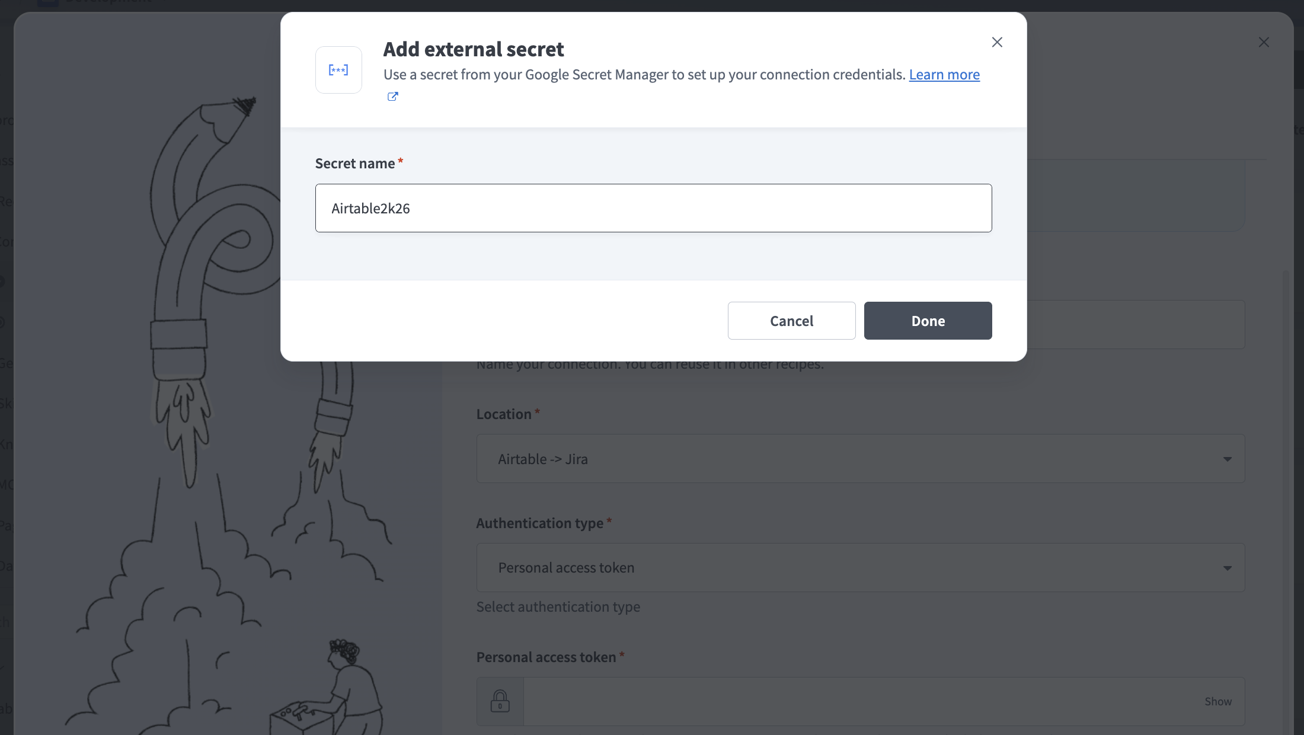Click the secret key icon in the dialog header

click(338, 69)
